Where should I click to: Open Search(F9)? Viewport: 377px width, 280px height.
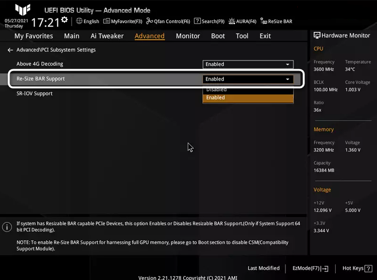pyautogui.click(x=209, y=21)
